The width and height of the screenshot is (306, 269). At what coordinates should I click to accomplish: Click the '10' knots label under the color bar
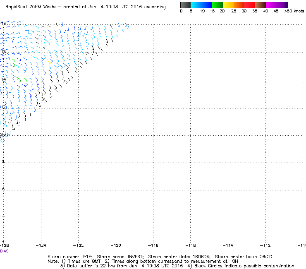tap(202, 11)
